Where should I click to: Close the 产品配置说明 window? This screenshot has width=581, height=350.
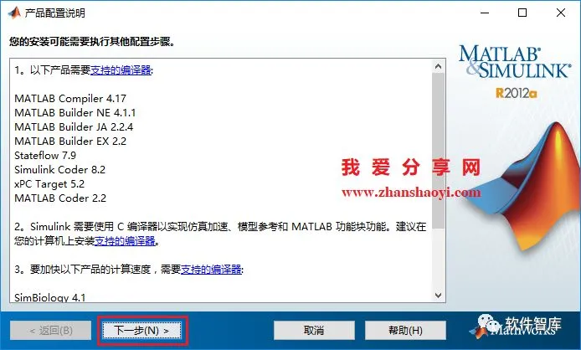[x=561, y=13]
